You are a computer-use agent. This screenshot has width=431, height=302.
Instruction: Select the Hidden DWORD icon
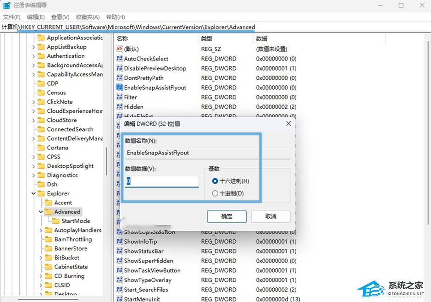click(119, 107)
